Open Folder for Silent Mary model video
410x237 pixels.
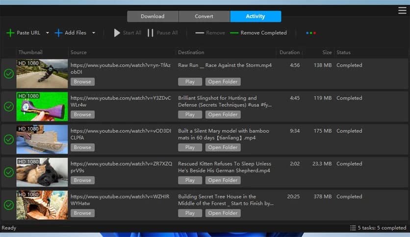[x=223, y=147]
